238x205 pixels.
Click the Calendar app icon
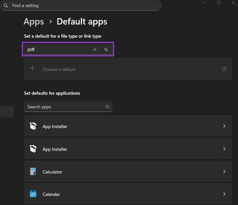point(33,194)
